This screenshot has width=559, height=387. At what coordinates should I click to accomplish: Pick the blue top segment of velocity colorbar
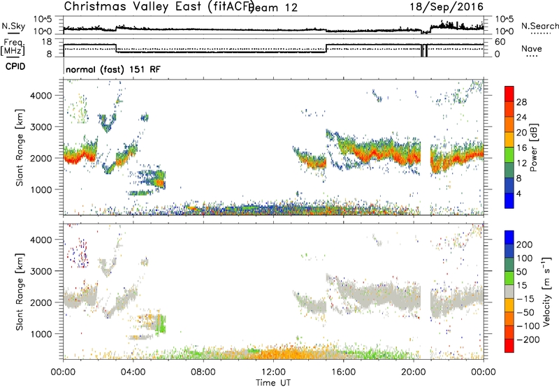pos(509,238)
